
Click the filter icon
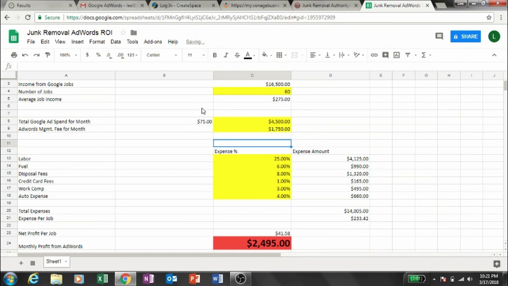(408, 55)
